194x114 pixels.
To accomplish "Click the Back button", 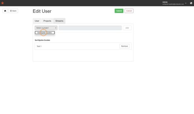I will pyautogui.click(x=13, y=11).
